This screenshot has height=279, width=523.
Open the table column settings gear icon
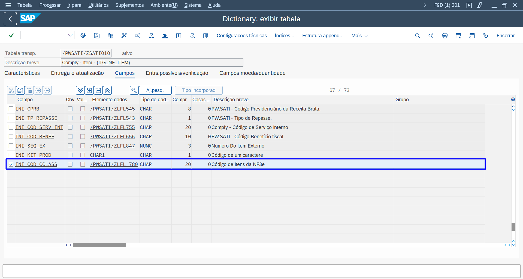click(513, 99)
